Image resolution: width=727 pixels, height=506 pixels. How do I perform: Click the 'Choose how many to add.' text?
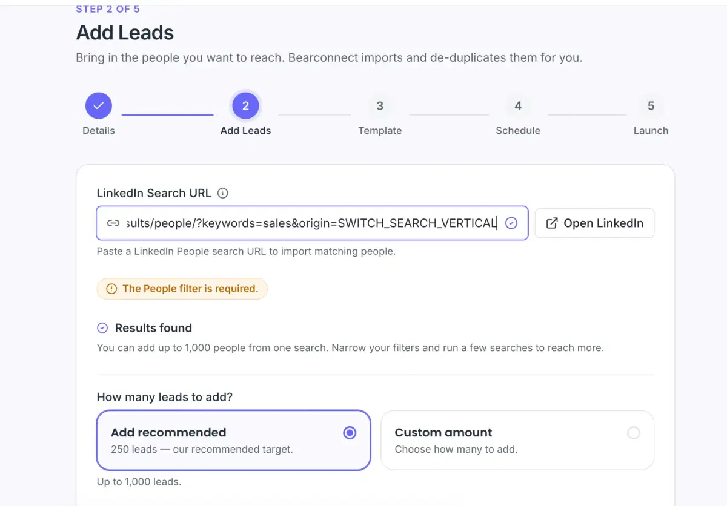(456, 450)
